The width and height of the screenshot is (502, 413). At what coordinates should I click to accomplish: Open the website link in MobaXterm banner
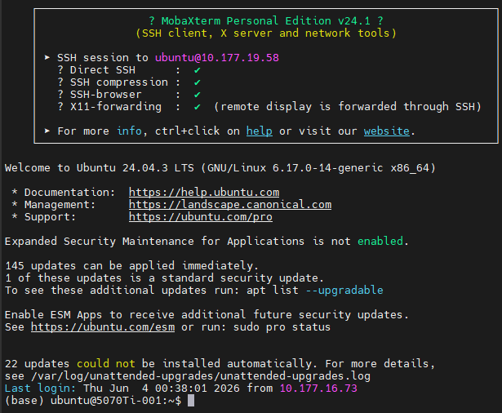click(x=386, y=131)
